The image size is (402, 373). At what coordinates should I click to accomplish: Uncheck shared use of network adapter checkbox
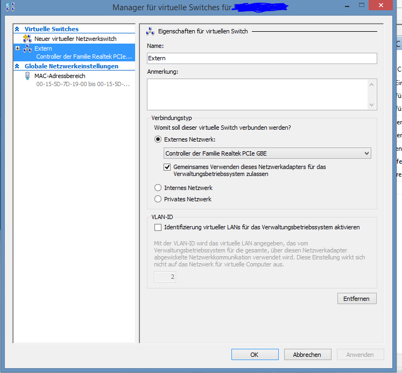pos(167,167)
